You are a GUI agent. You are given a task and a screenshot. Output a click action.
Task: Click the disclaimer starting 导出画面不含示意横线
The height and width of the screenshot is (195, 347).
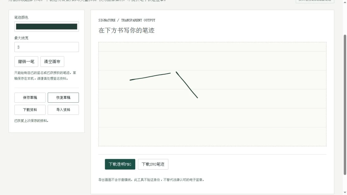tap(151, 180)
